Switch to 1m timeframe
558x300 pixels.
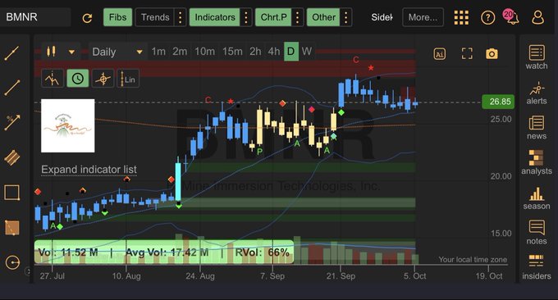pyautogui.click(x=158, y=52)
